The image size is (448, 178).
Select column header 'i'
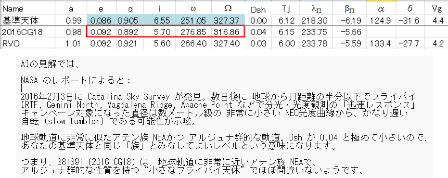point(159,9)
